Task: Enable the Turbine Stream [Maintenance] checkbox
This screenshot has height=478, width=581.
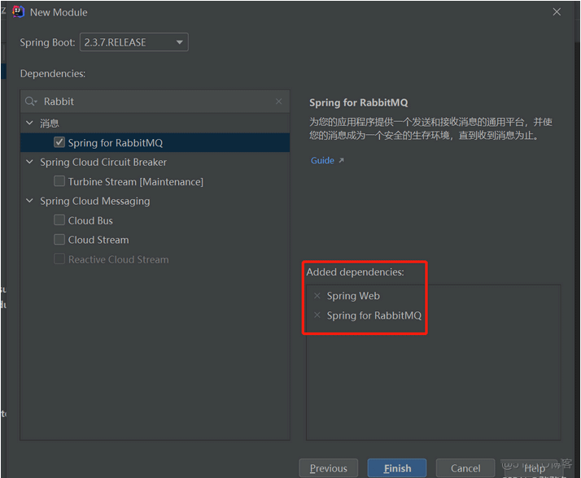Action: tap(59, 181)
